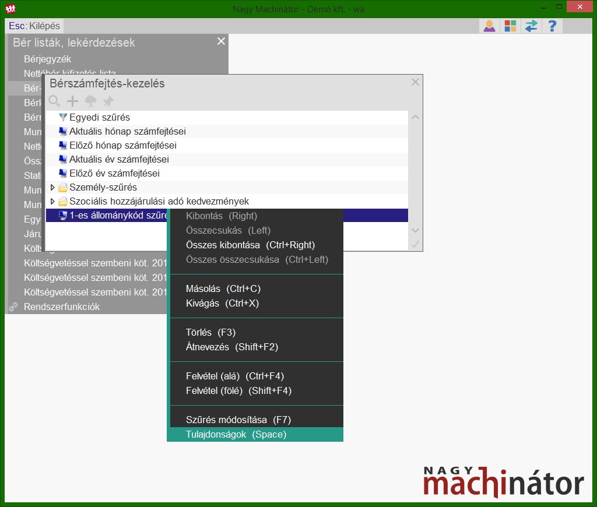Click the checkmark confirm icon in dialog
This screenshot has width=597, height=507.
[415, 244]
